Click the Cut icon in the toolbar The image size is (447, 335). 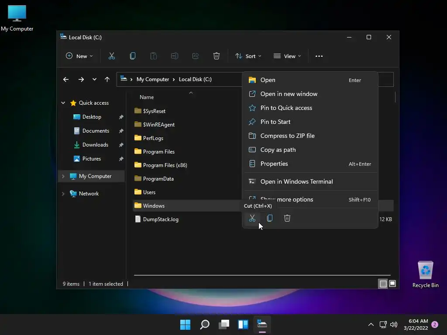click(111, 56)
